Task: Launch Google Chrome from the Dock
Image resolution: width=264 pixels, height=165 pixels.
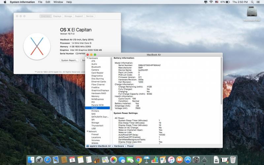Action: pyautogui.click(x=138, y=160)
